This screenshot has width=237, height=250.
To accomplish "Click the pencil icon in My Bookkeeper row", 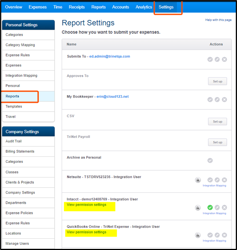I will 217,100.
